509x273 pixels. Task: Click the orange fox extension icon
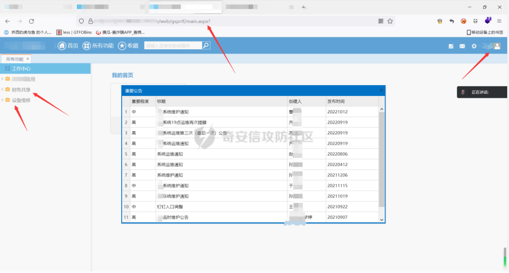coord(464,21)
